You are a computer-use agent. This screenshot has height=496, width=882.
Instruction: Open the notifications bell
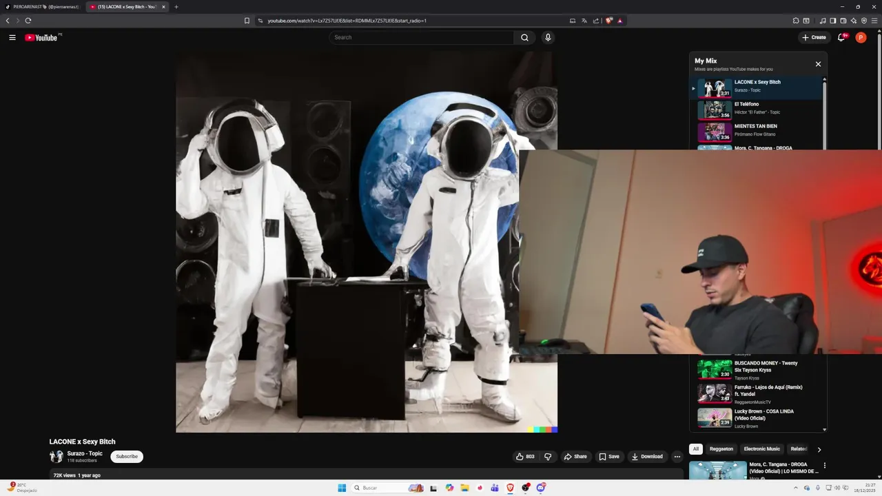[841, 37]
